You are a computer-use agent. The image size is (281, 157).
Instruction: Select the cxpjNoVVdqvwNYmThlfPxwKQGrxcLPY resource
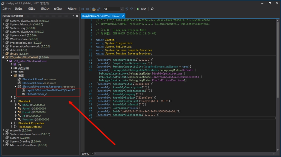(x=51, y=90)
